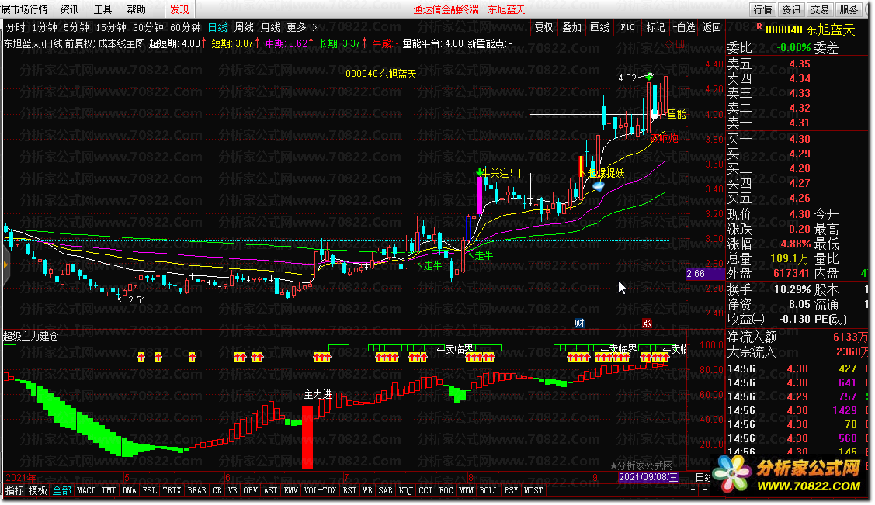The image size is (875, 505).
Task: Open the 工具 menu
Action: [x=102, y=9]
